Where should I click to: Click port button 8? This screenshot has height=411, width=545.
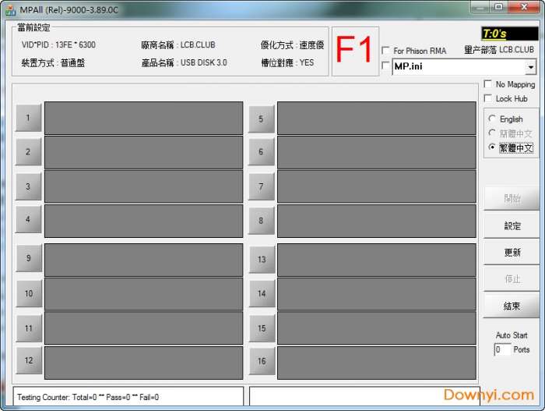(x=262, y=221)
